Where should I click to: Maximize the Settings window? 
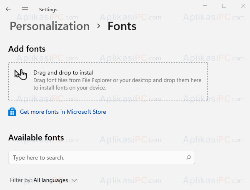[x=224, y=6]
